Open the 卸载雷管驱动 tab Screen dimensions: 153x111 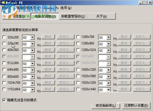(x=73, y=16)
